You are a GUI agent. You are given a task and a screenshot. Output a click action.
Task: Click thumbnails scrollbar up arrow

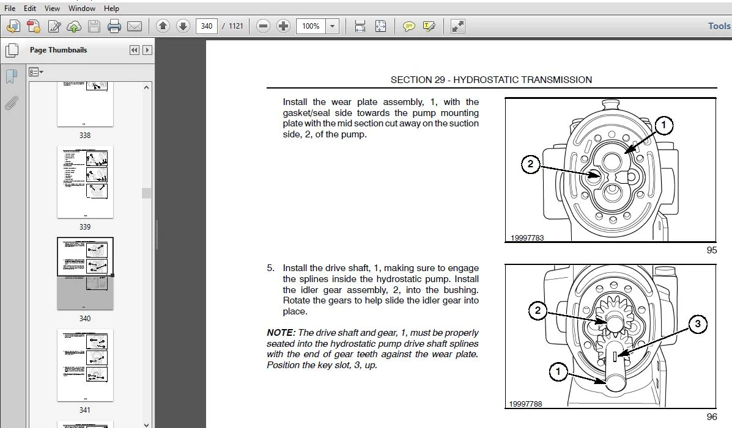coord(147,87)
